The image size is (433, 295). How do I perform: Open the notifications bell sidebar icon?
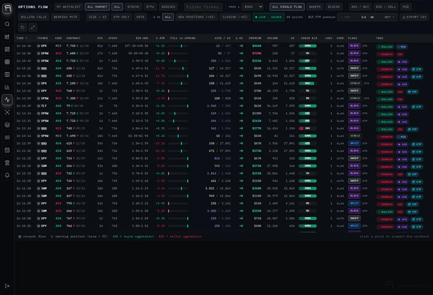click(7, 175)
